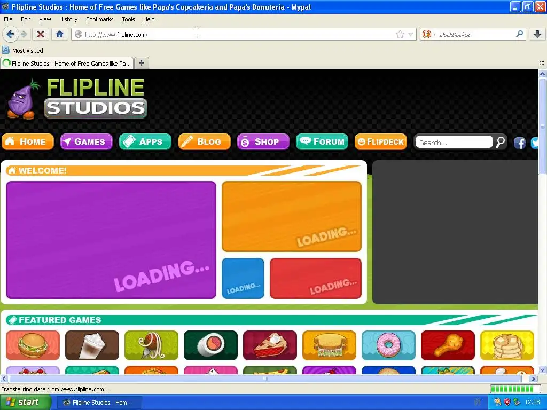The height and width of the screenshot is (410, 547).
Task: Click the red shield tray icon
Action: point(507,403)
